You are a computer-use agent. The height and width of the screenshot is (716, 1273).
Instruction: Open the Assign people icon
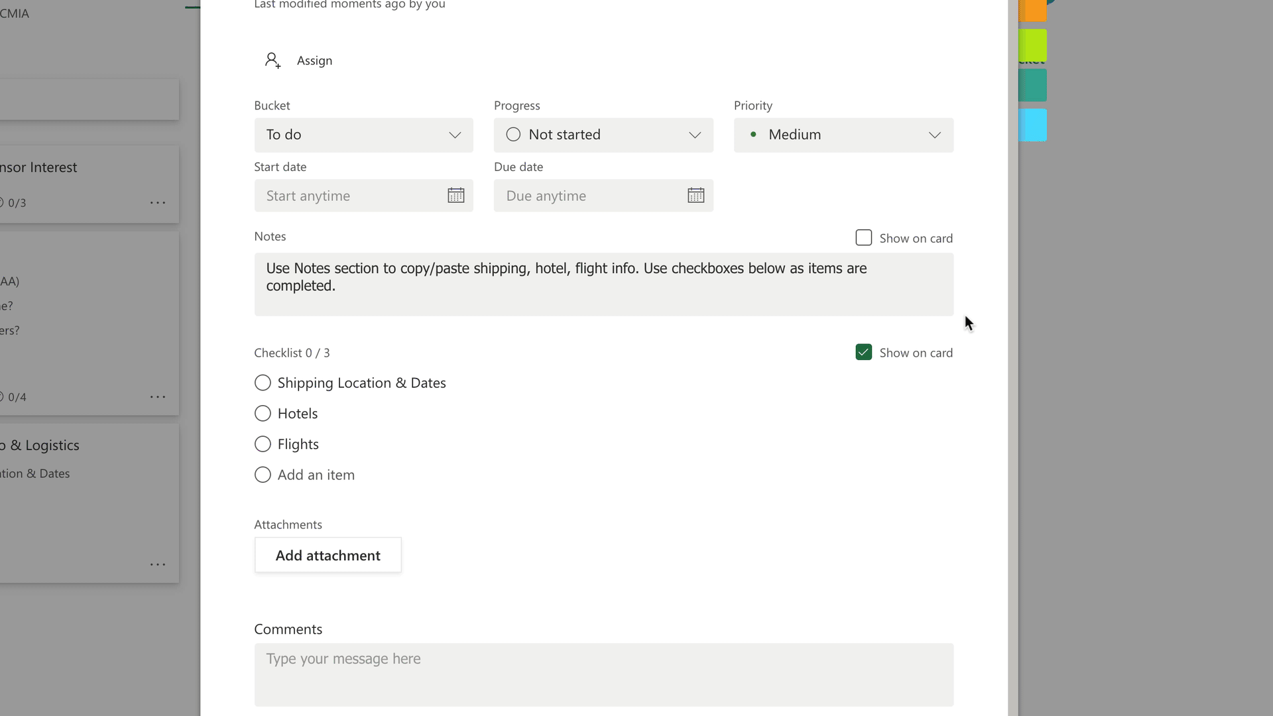click(272, 60)
